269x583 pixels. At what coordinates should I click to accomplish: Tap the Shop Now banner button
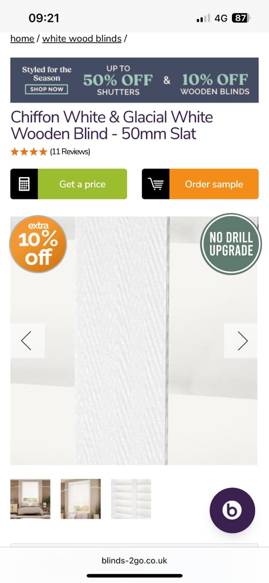(x=47, y=89)
